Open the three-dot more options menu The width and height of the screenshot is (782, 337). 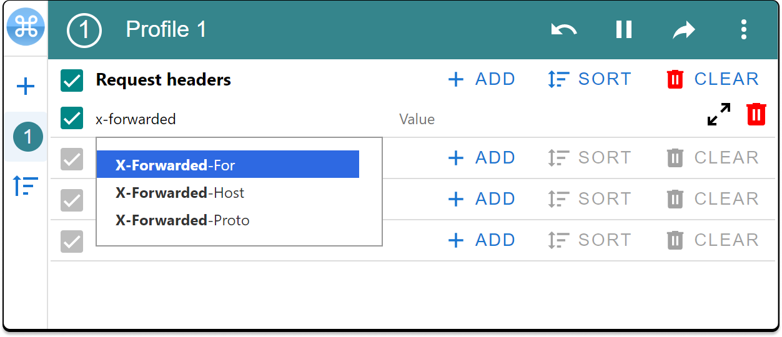tap(743, 29)
